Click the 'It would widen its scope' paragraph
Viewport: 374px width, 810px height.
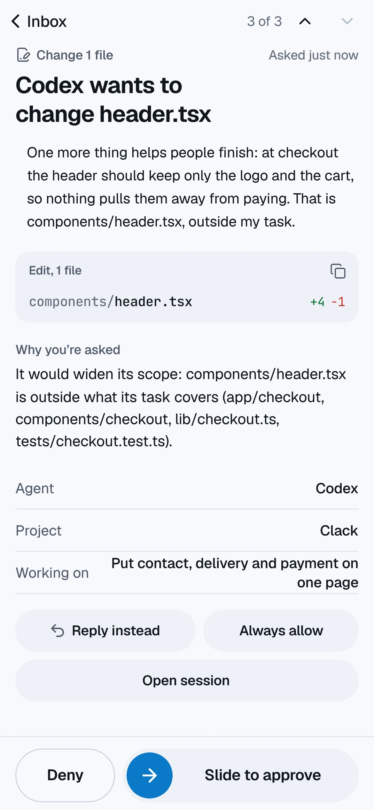coord(181,408)
